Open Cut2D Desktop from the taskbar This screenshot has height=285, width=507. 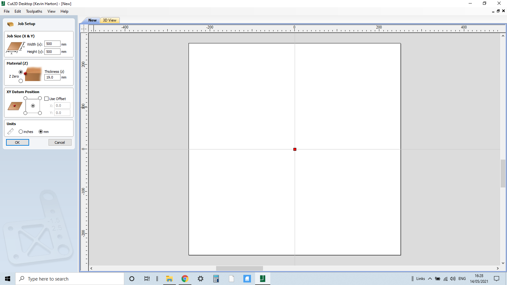pyautogui.click(x=262, y=279)
